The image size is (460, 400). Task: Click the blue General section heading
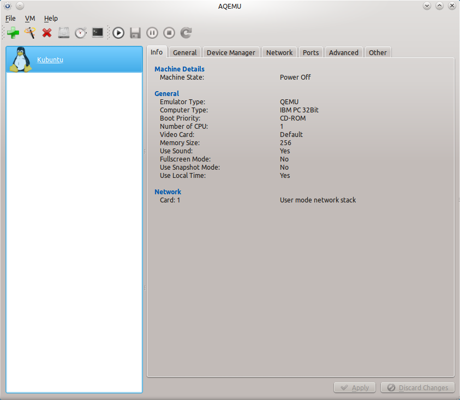click(x=166, y=94)
